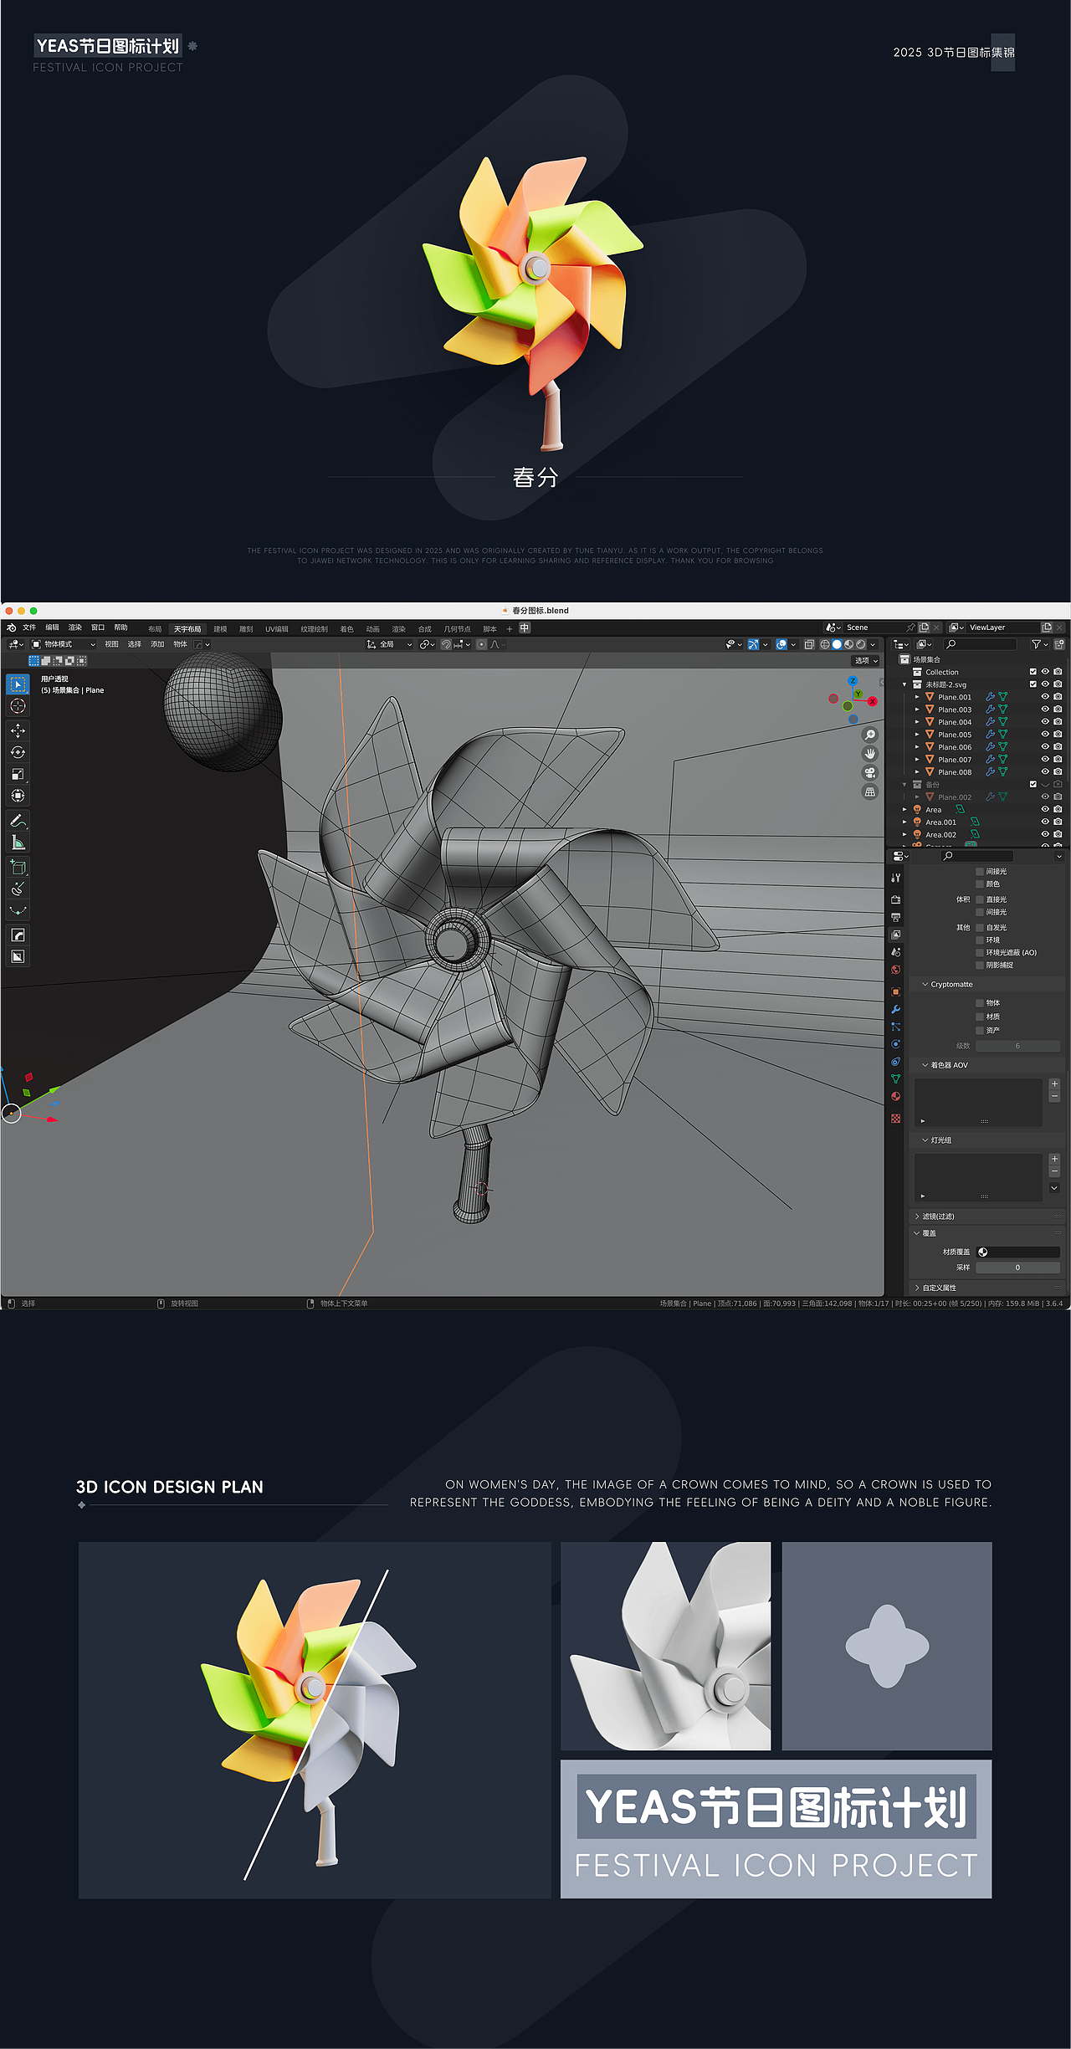Open the World properties tab
The image size is (1071, 2049).
click(896, 970)
